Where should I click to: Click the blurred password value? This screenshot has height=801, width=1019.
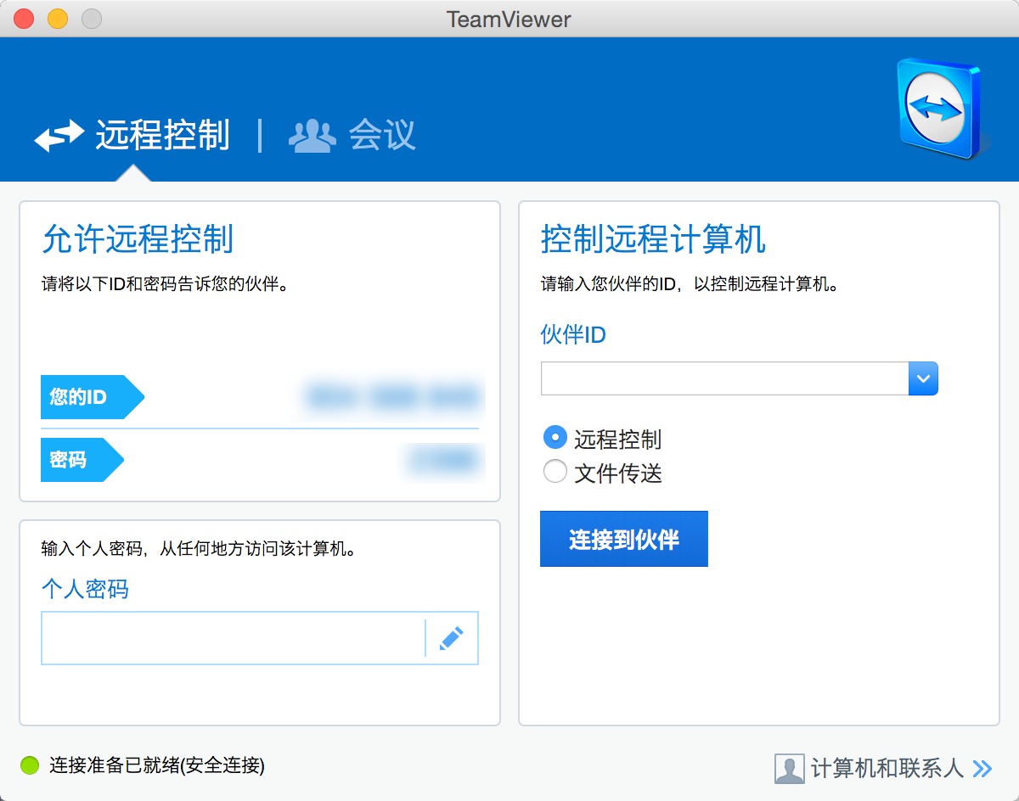click(444, 460)
